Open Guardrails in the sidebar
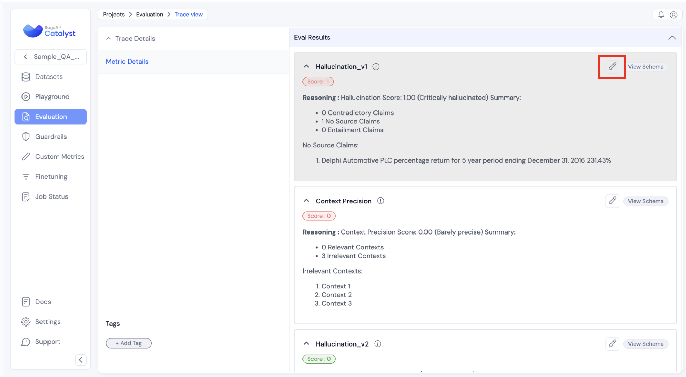This screenshot has height=377, width=686. click(x=51, y=137)
